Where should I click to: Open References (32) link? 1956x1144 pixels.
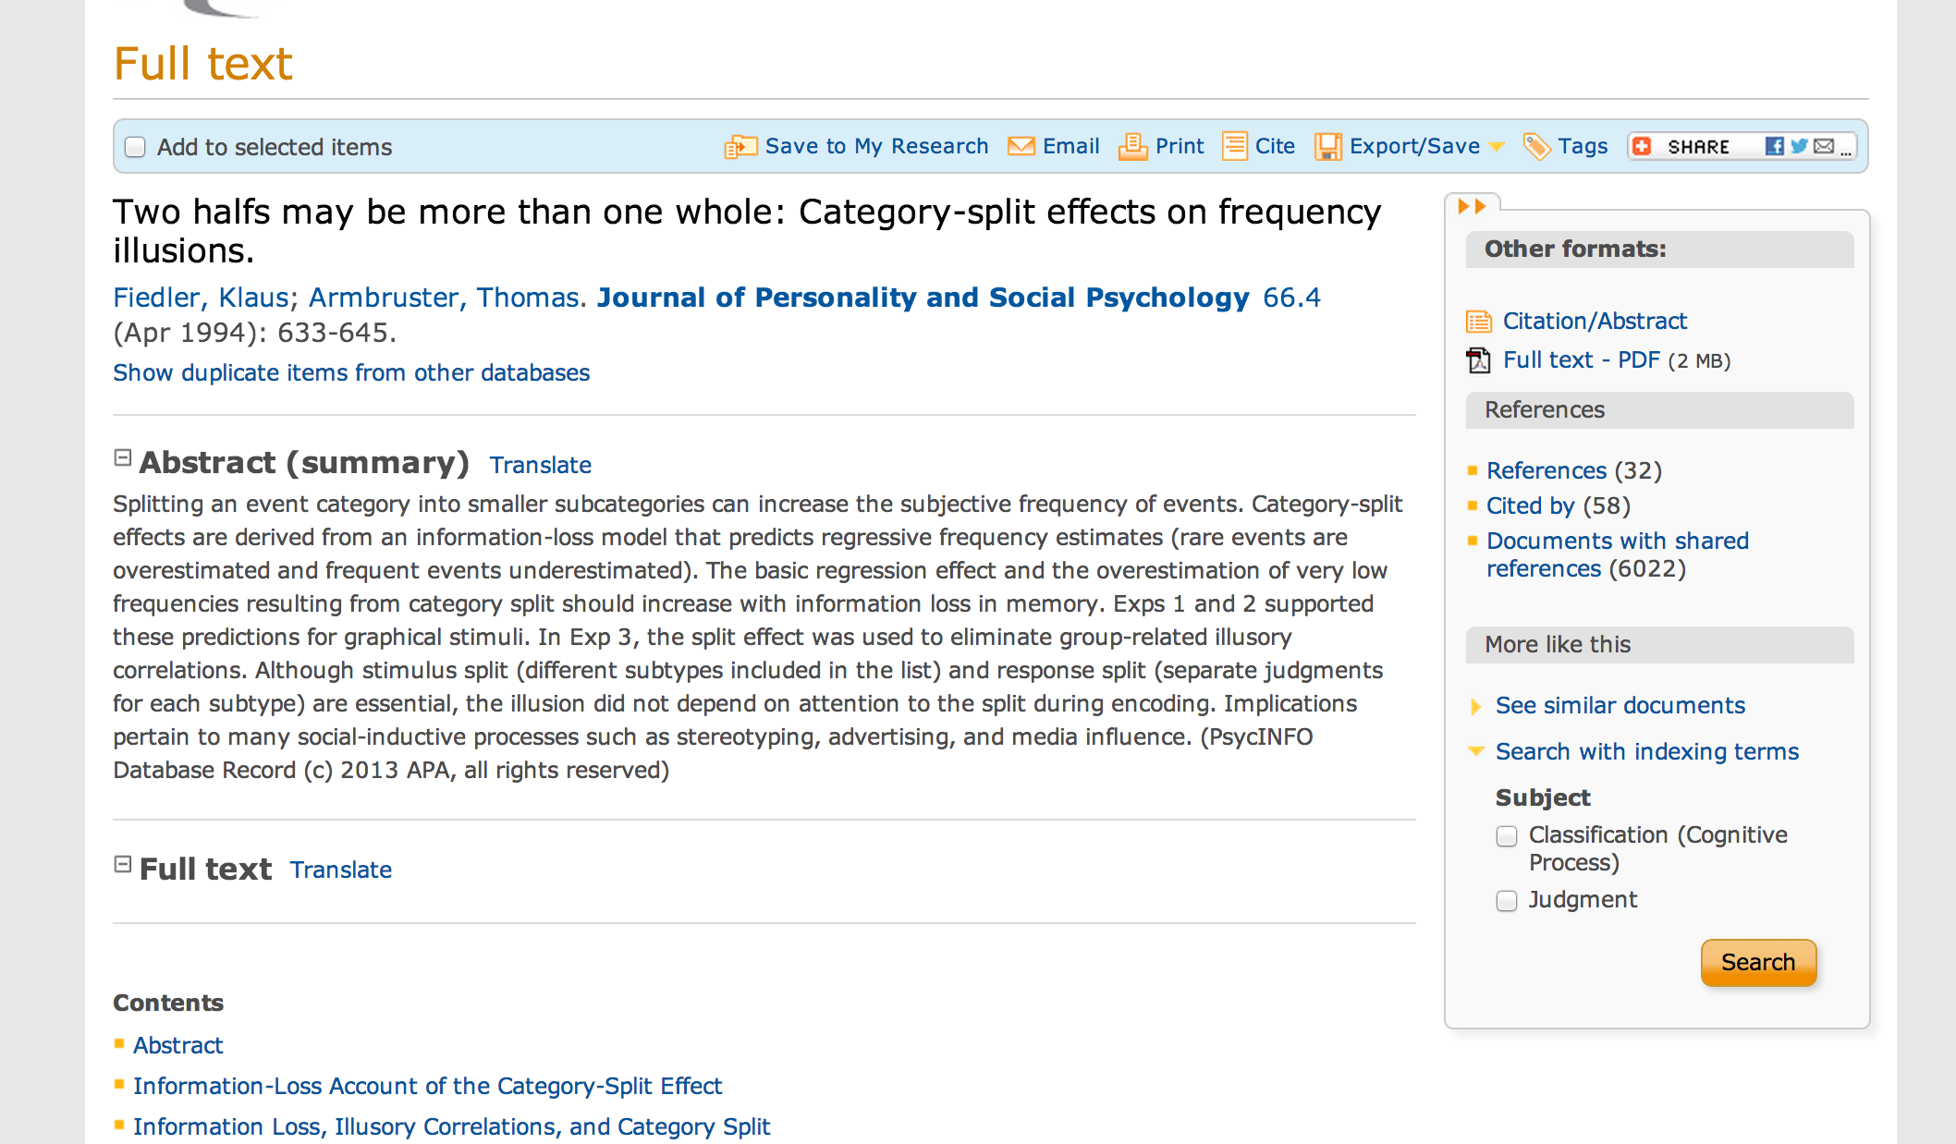coord(1546,470)
